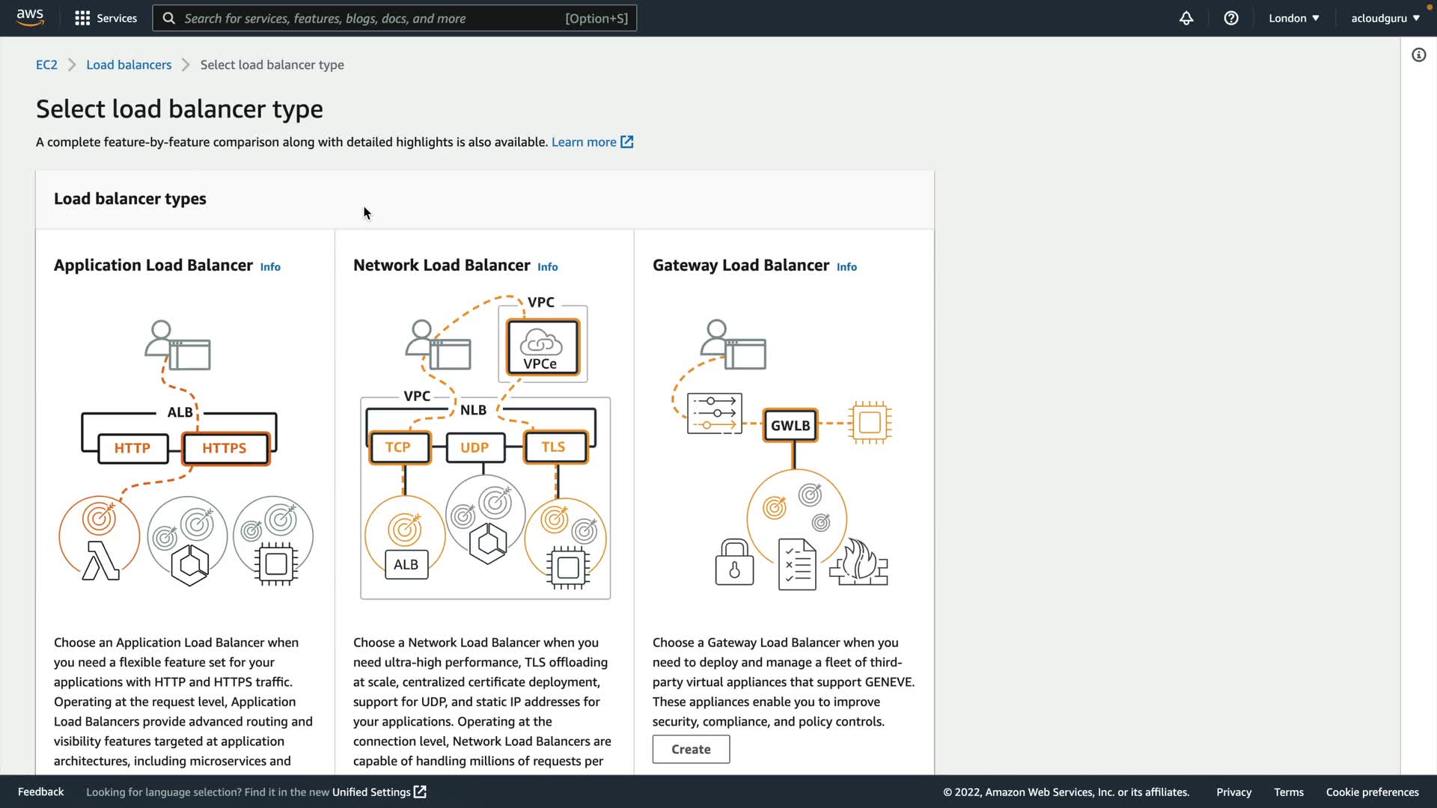Click the search magnifier icon
Image resolution: width=1437 pixels, height=808 pixels.
point(169,18)
